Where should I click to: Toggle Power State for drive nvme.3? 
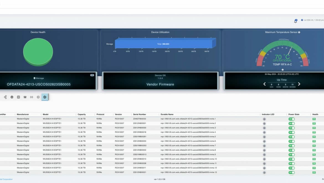[x=292, y=128]
